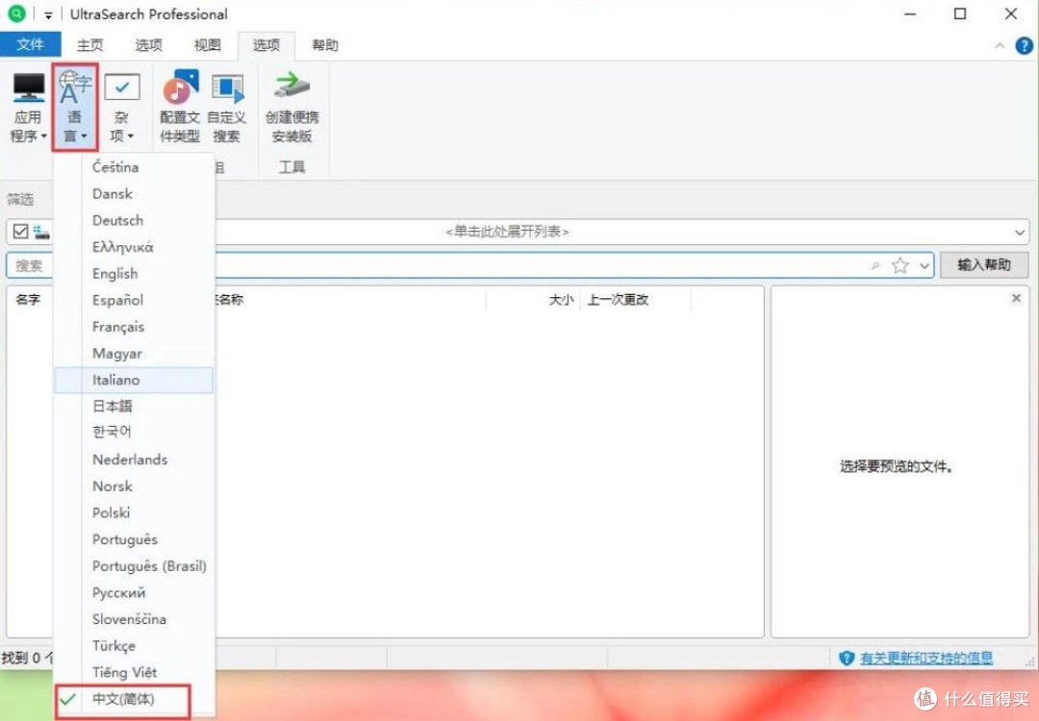Click the 输入帮助 button
The image size is (1039, 721).
(984, 264)
